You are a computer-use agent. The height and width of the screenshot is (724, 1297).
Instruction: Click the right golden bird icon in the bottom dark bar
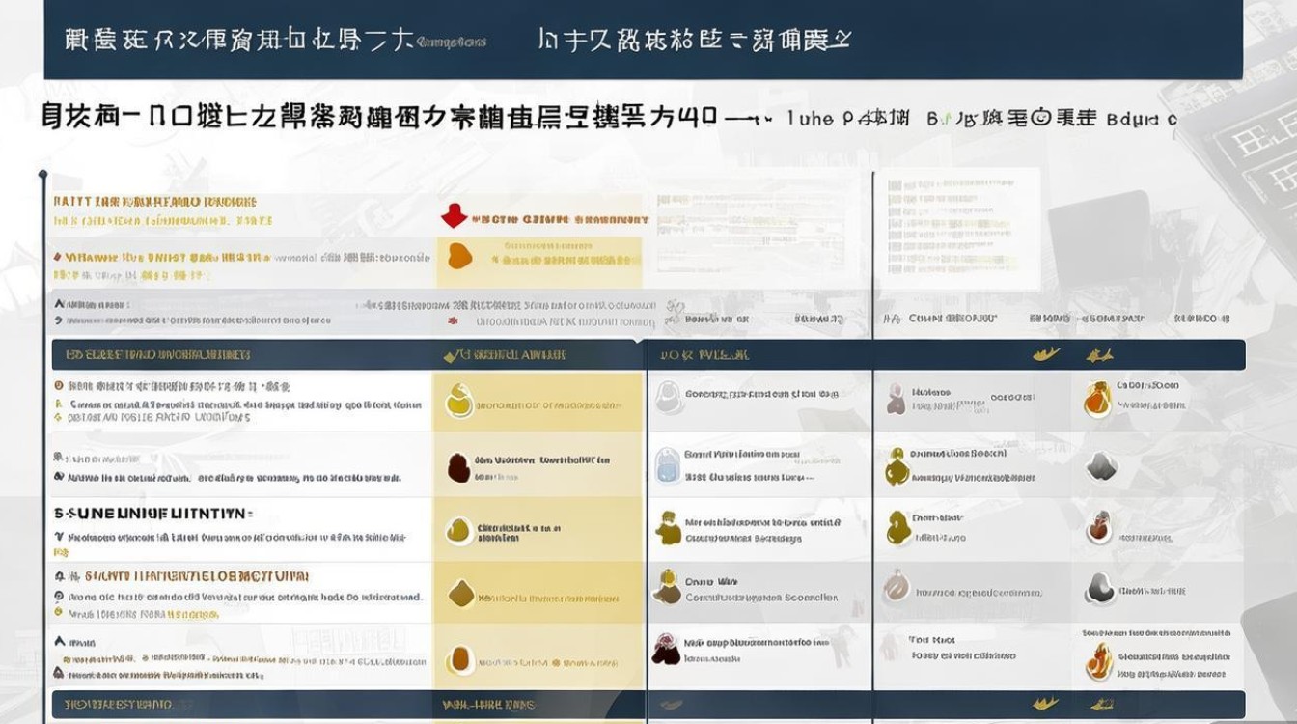pyautogui.click(x=1099, y=704)
